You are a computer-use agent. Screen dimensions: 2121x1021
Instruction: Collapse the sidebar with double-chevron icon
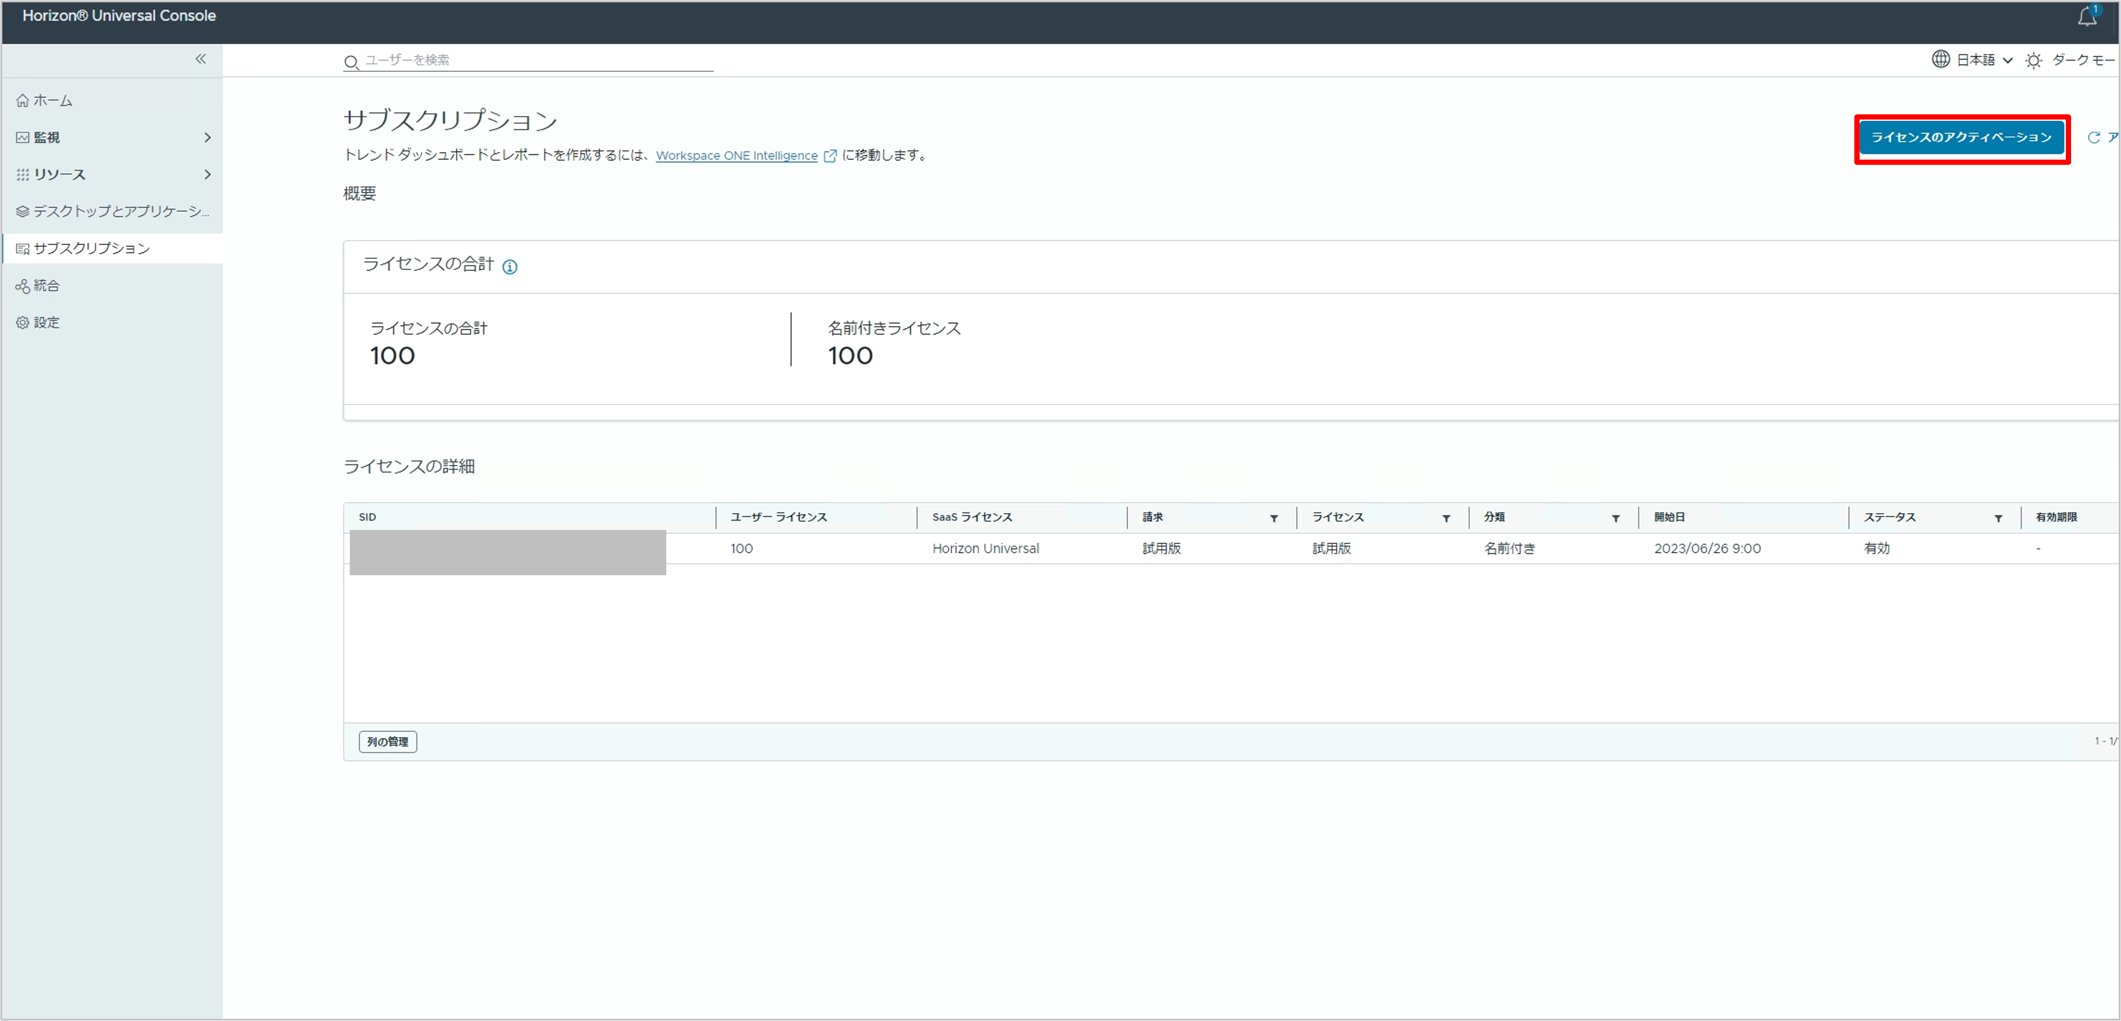pyautogui.click(x=201, y=59)
